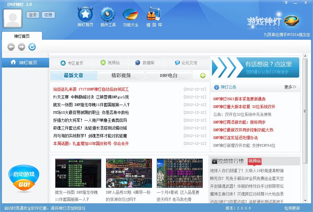Open notice DNF神灯最新双开同步控制功能火热
The image size is (313, 212).
coord(243,130)
